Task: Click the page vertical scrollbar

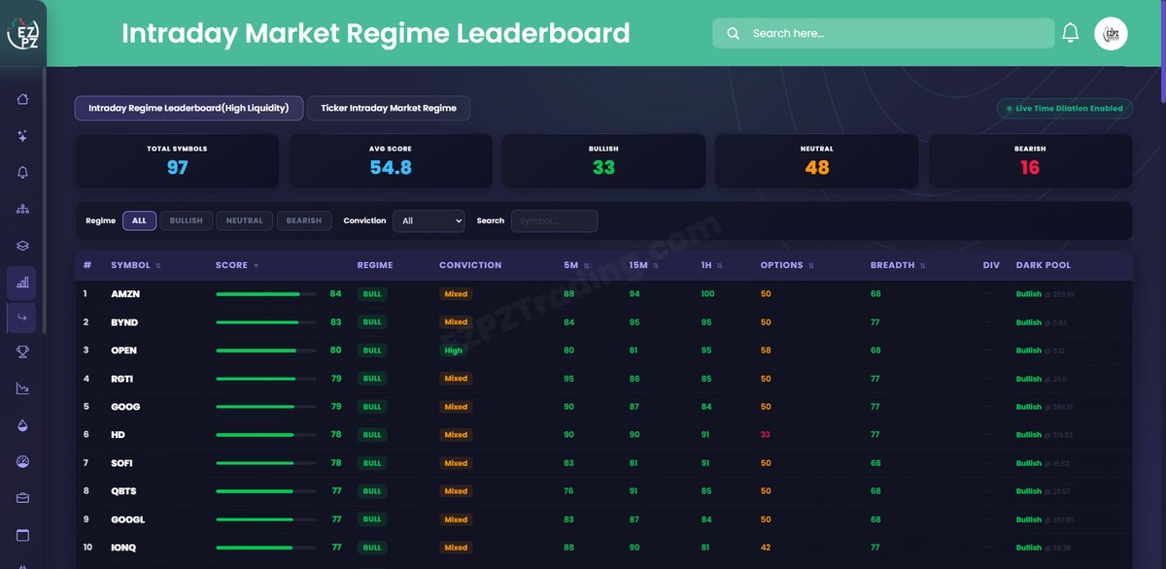Action: (1162, 52)
